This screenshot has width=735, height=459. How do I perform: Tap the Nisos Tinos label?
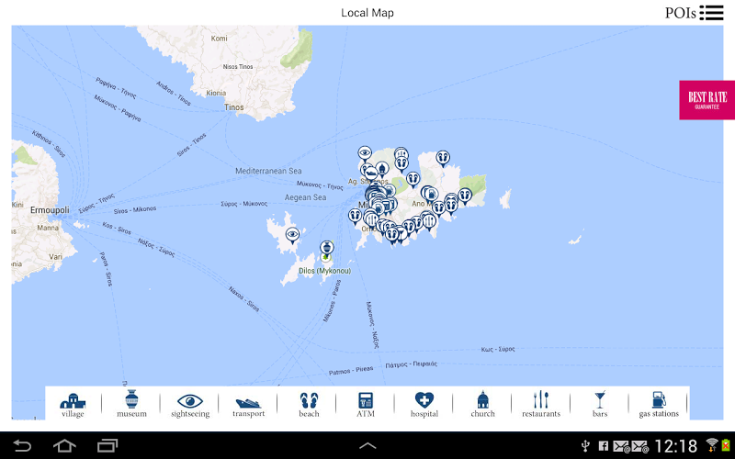(238, 66)
